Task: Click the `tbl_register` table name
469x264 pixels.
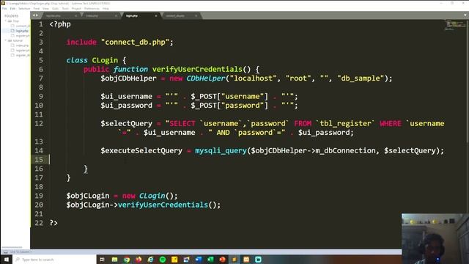Action: pyautogui.click(x=345, y=124)
